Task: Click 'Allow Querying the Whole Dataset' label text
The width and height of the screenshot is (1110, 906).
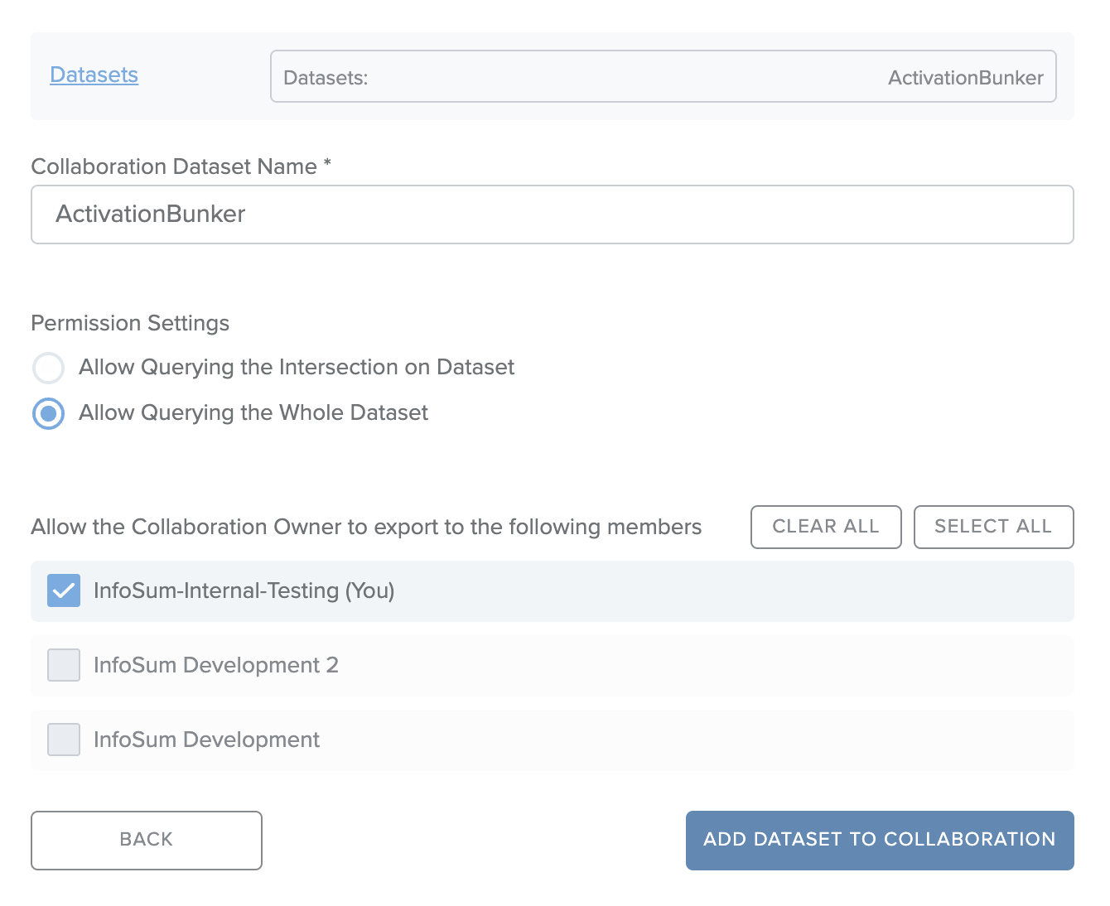Action: (x=253, y=412)
